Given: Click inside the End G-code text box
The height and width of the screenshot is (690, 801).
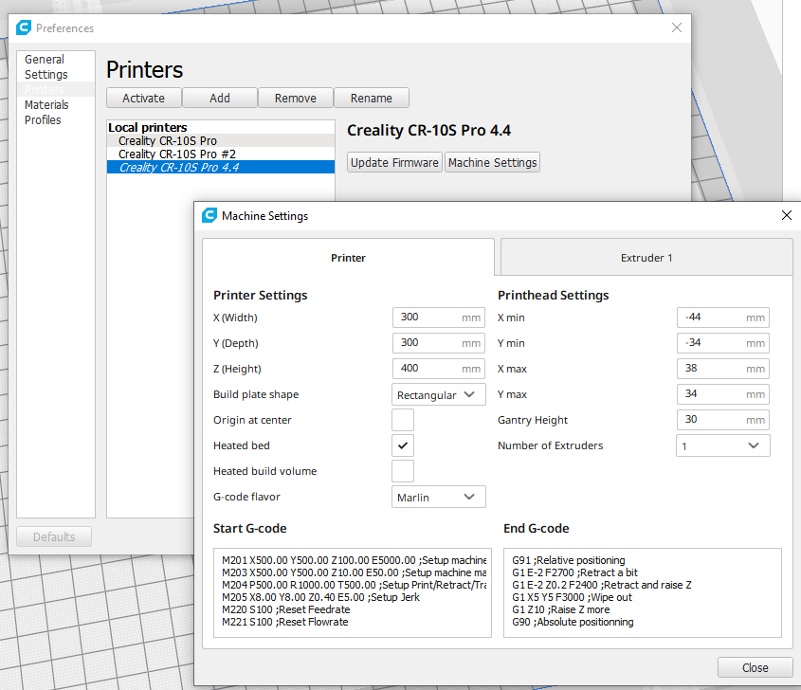Looking at the screenshot, I should pyautogui.click(x=642, y=592).
